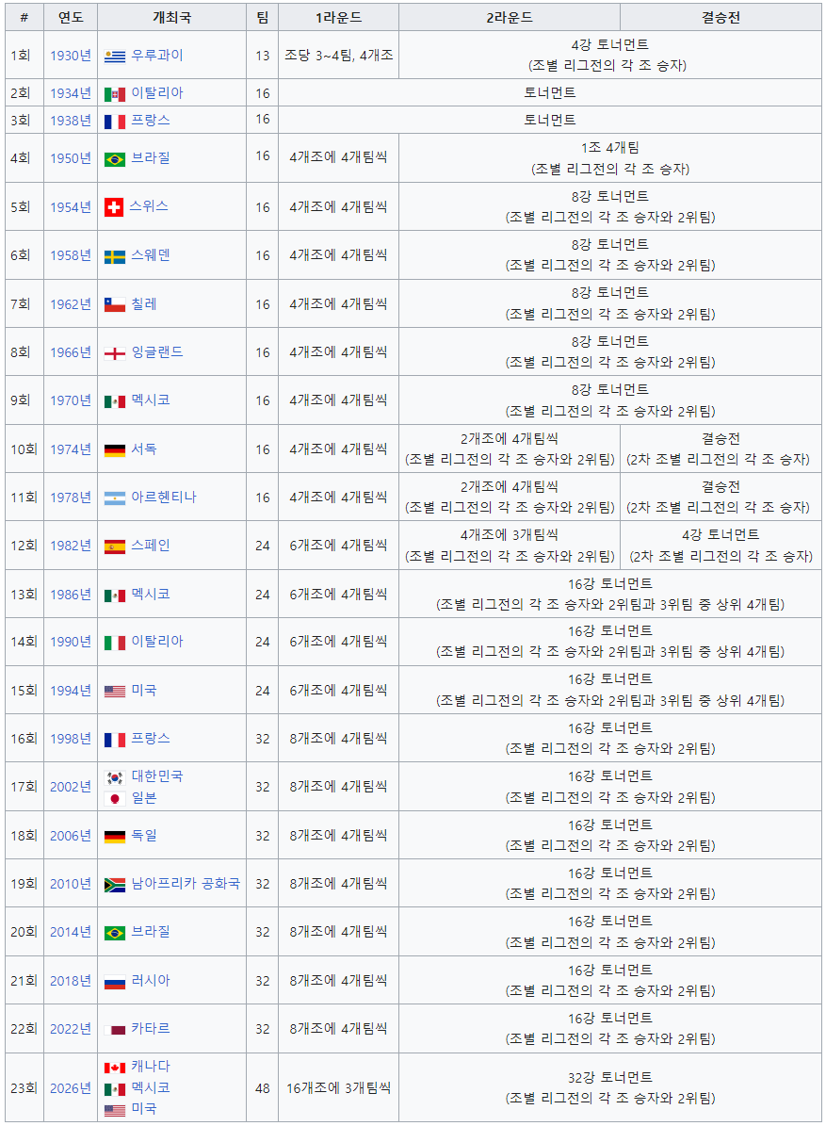The image size is (826, 1126).
Task: Open the 카타르 link
Action: [x=151, y=1028]
